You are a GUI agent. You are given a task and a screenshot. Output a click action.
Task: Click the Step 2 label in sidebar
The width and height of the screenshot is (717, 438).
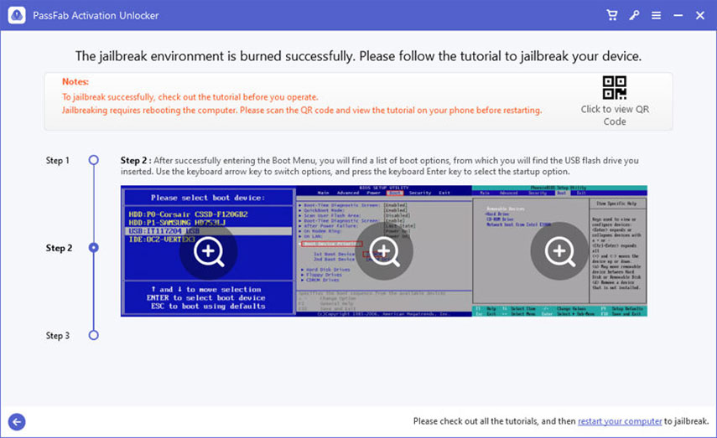tap(59, 248)
